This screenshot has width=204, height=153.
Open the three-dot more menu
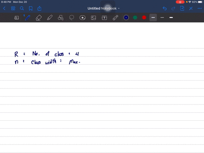200,8
